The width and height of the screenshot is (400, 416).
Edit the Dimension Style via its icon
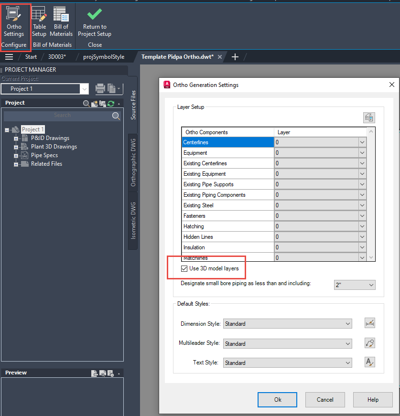(x=369, y=323)
